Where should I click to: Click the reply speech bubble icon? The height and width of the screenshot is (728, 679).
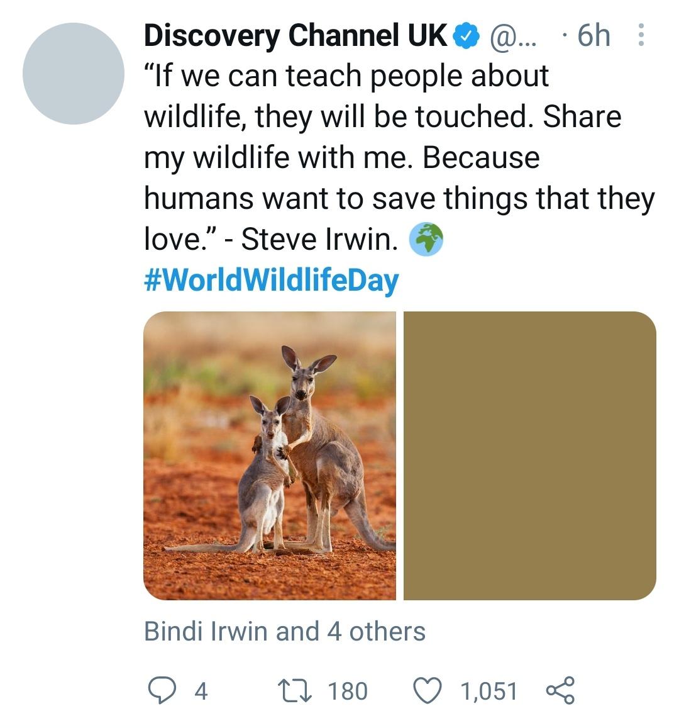(161, 690)
